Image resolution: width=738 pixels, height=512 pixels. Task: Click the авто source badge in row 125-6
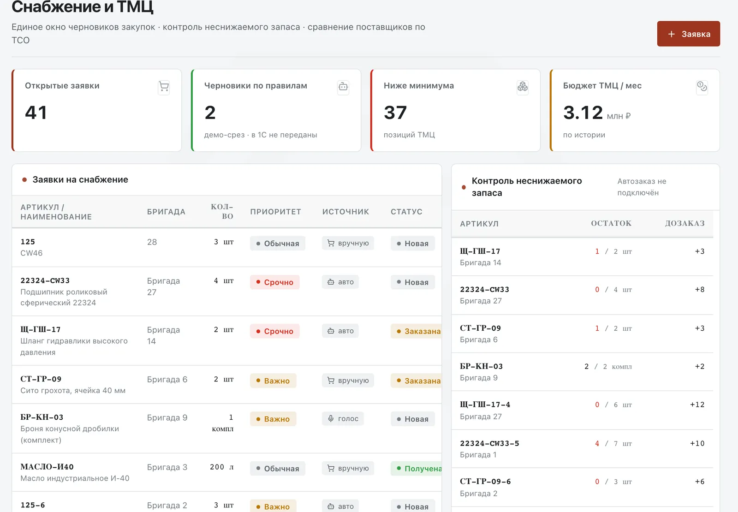[340, 506]
